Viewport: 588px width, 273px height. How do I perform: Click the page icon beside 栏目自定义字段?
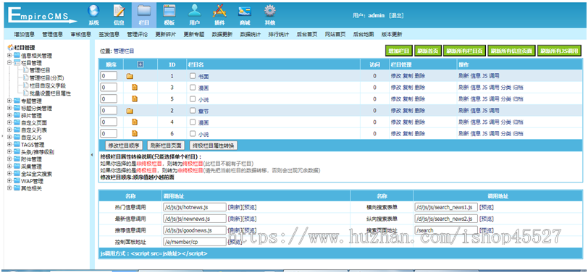[25, 85]
